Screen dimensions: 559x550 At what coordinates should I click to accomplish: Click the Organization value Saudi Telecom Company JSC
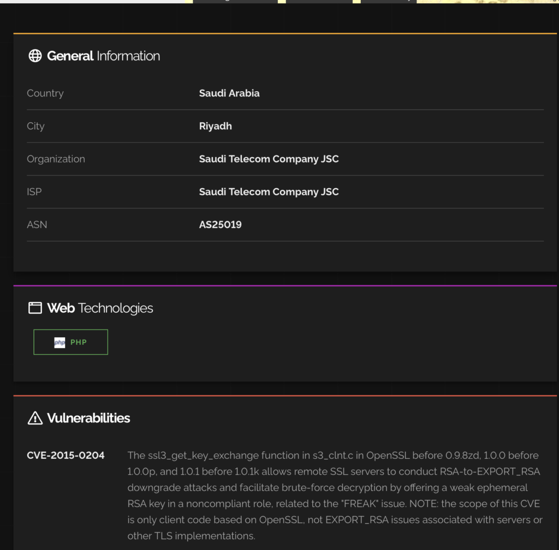click(269, 159)
